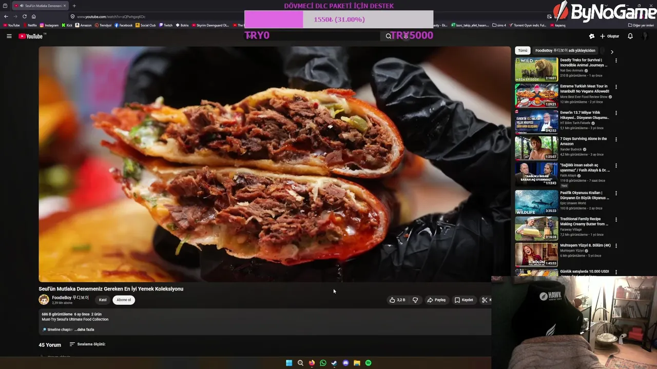Click the scissors clip icon
Viewport: 657px width, 369px height.
click(x=485, y=300)
